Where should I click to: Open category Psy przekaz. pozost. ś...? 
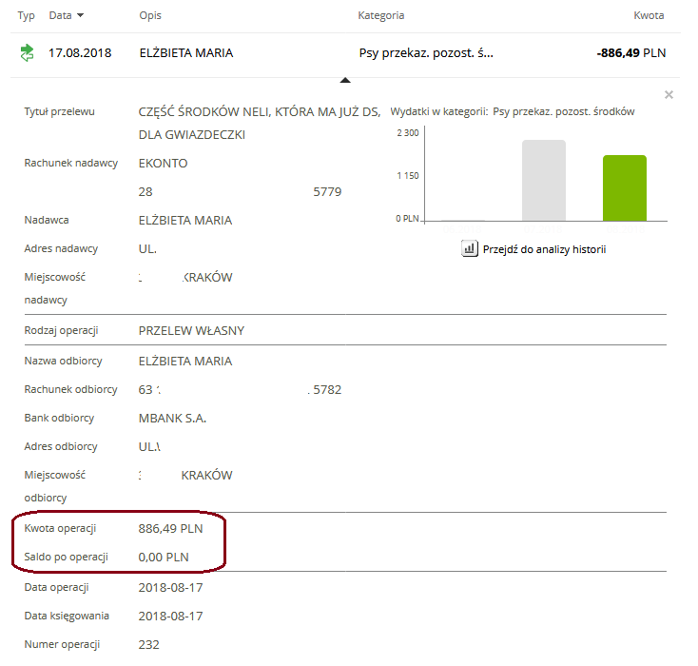(x=426, y=53)
